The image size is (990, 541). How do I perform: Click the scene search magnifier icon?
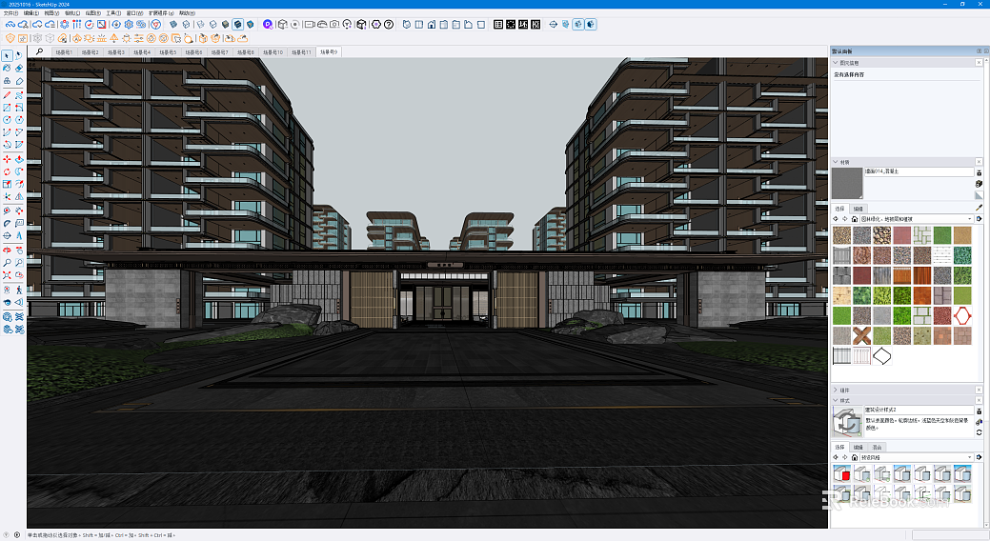click(x=40, y=51)
